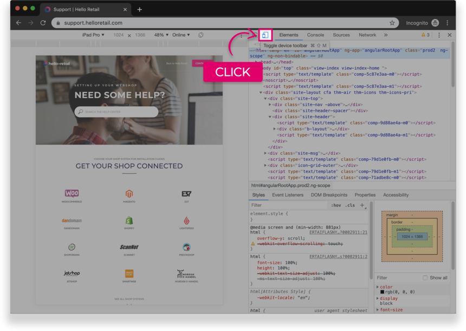The height and width of the screenshot is (331, 466).
Task: Click the black color swatch in computed styles
Action: pyautogui.click(x=383, y=293)
